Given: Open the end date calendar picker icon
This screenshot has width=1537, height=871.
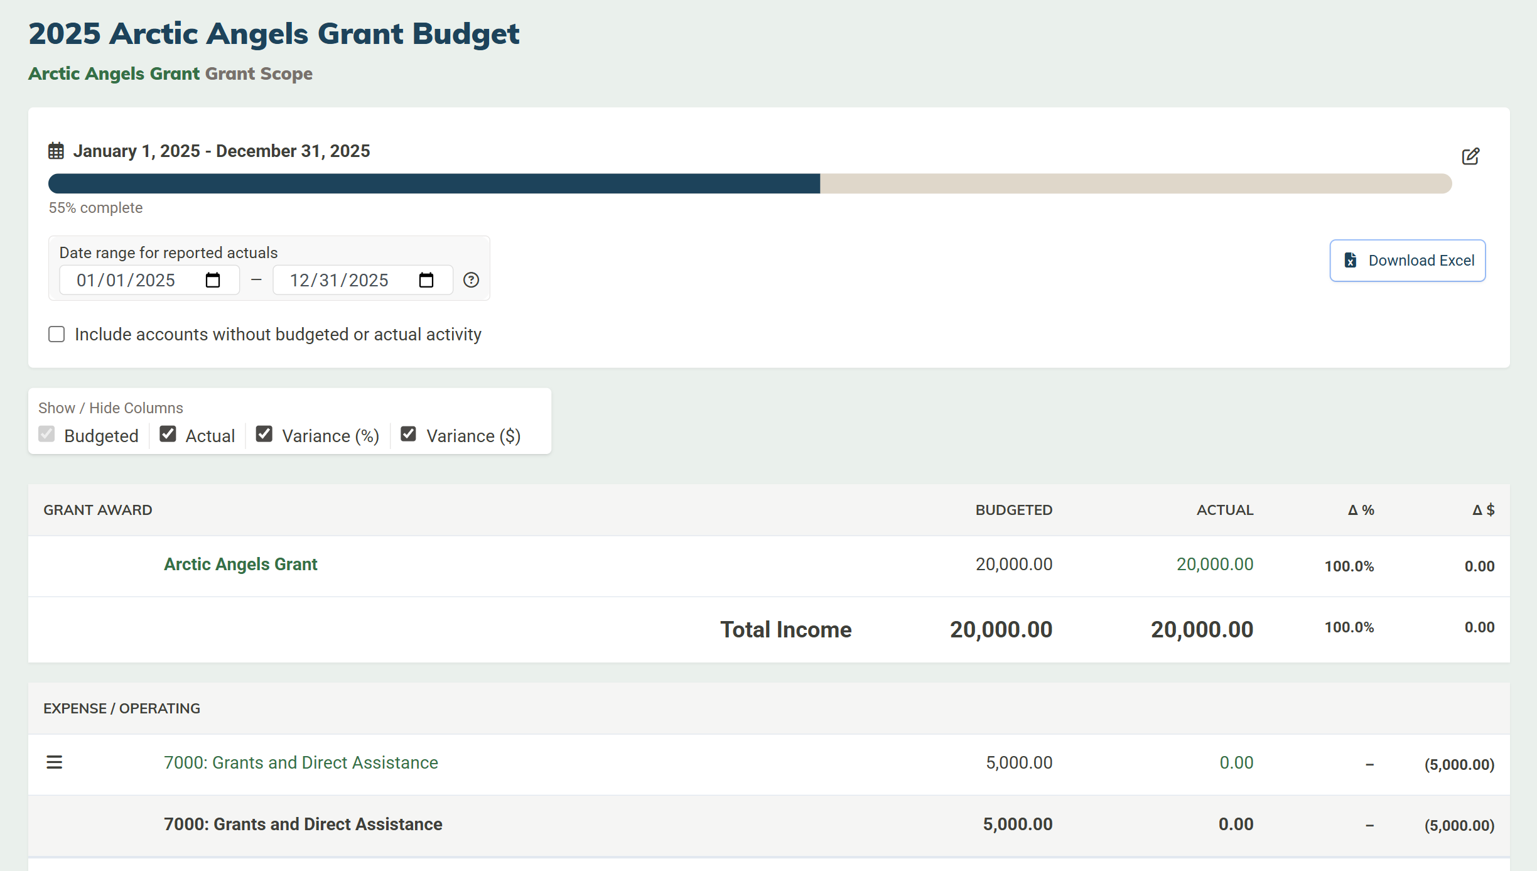Looking at the screenshot, I should [x=426, y=280].
